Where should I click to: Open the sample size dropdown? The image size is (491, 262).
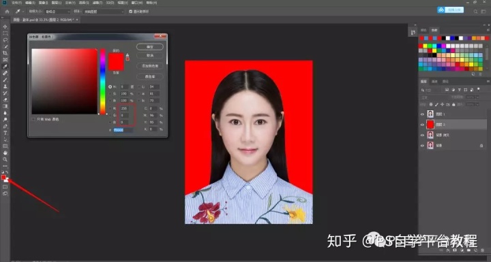click(x=57, y=12)
